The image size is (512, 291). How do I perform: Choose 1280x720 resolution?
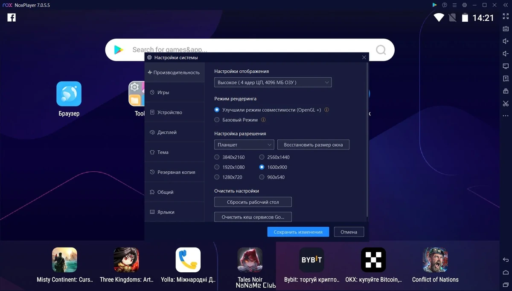[x=217, y=177]
